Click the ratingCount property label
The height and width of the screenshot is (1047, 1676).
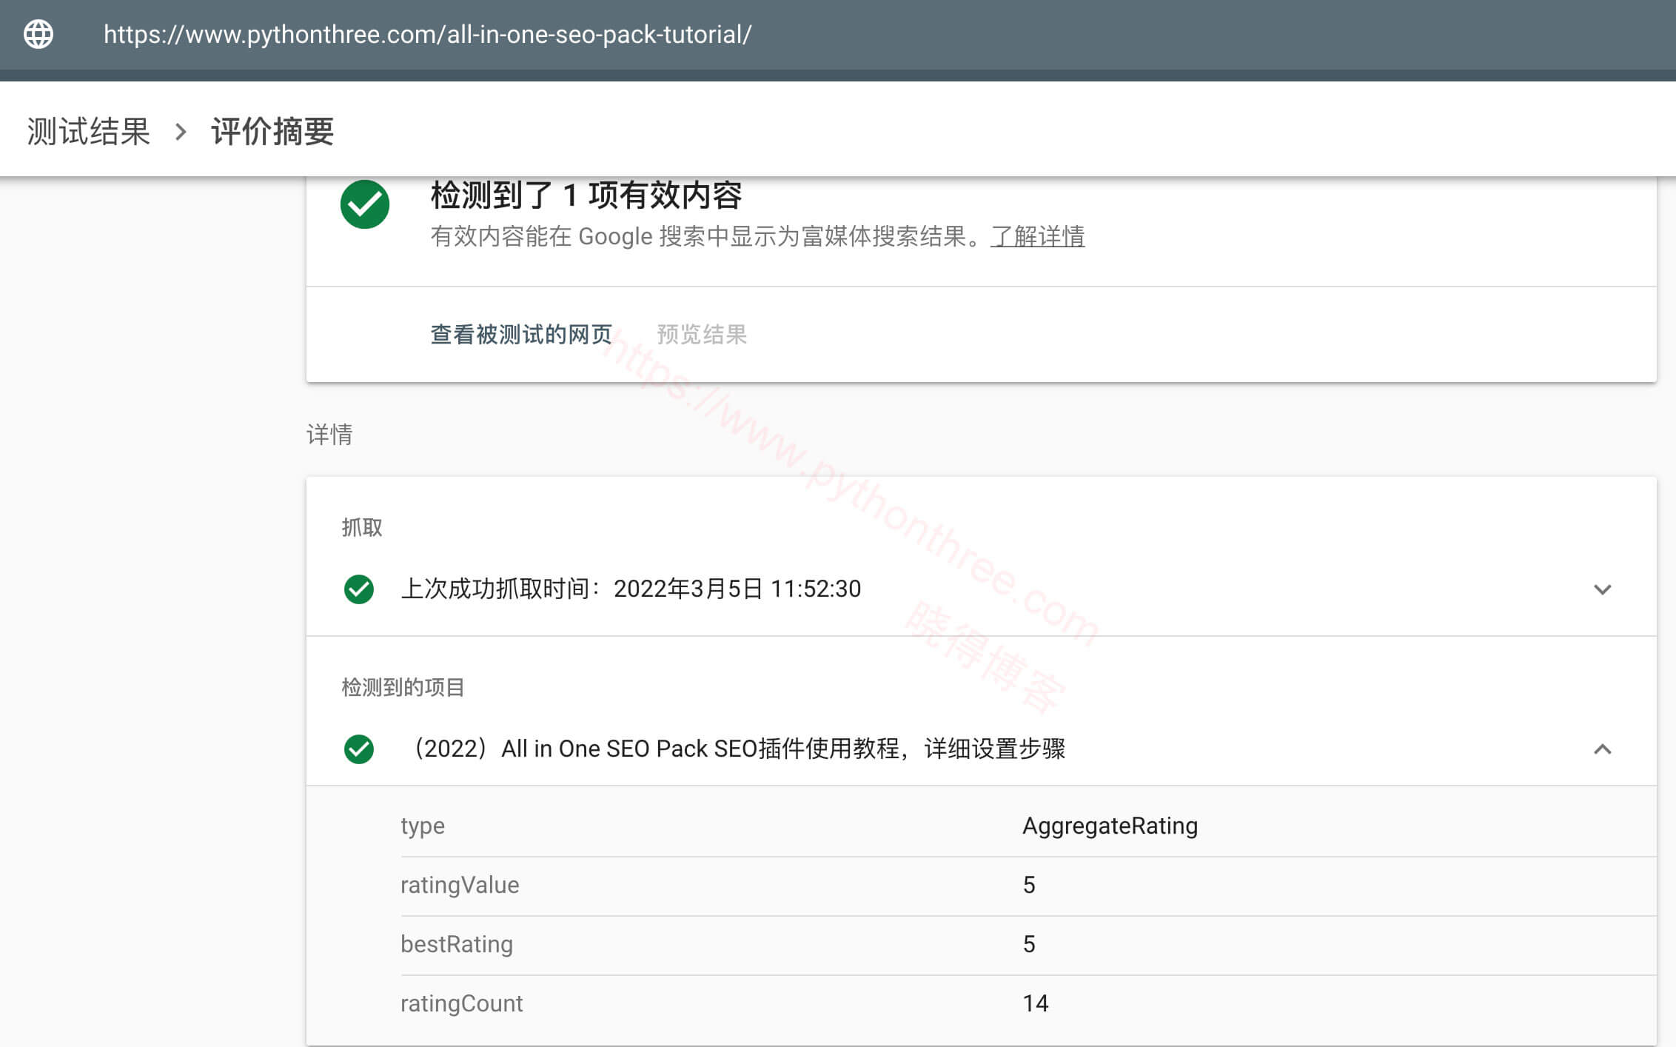pyautogui.click(x=462, y=1004)
